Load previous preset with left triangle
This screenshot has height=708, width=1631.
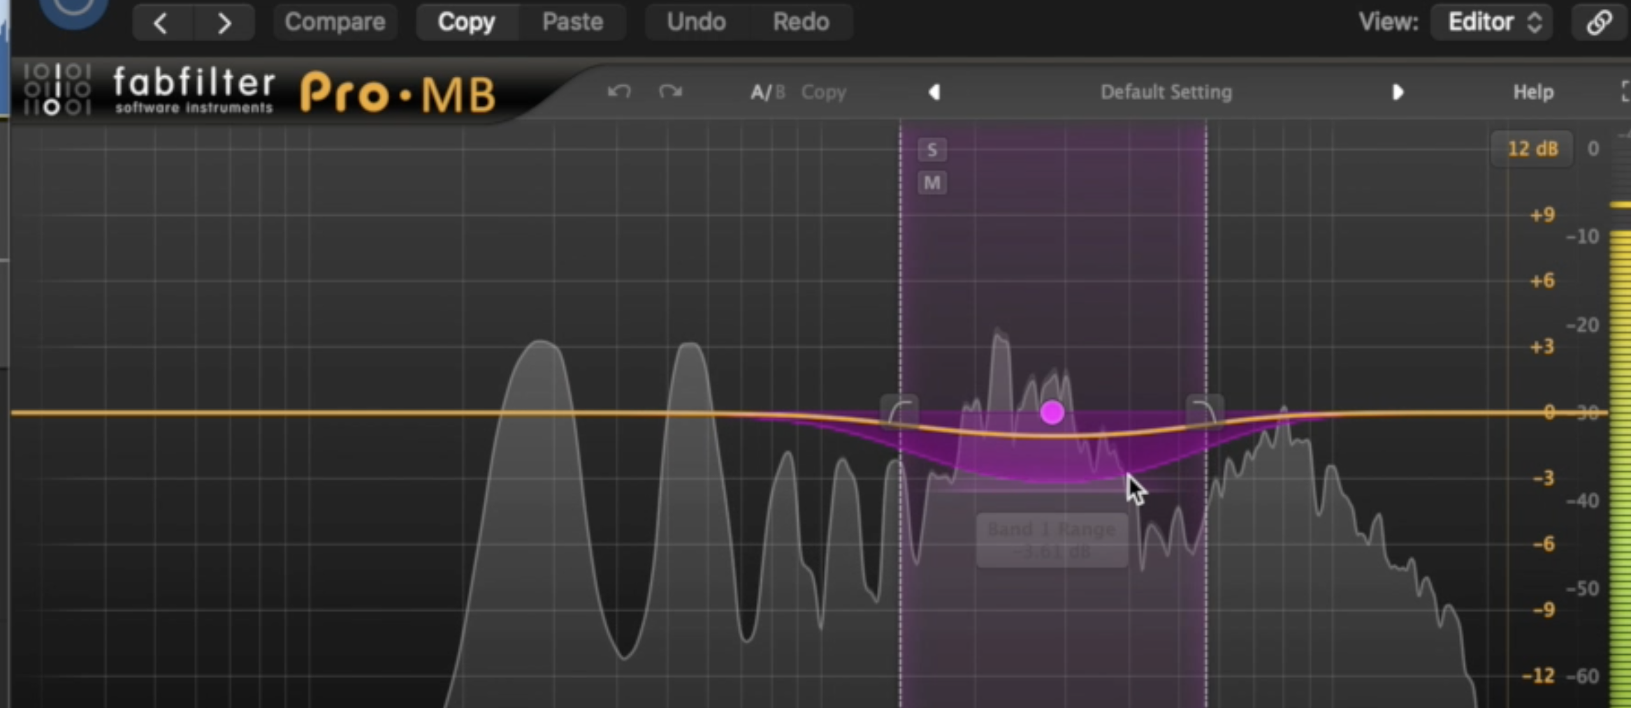point(934,92)
